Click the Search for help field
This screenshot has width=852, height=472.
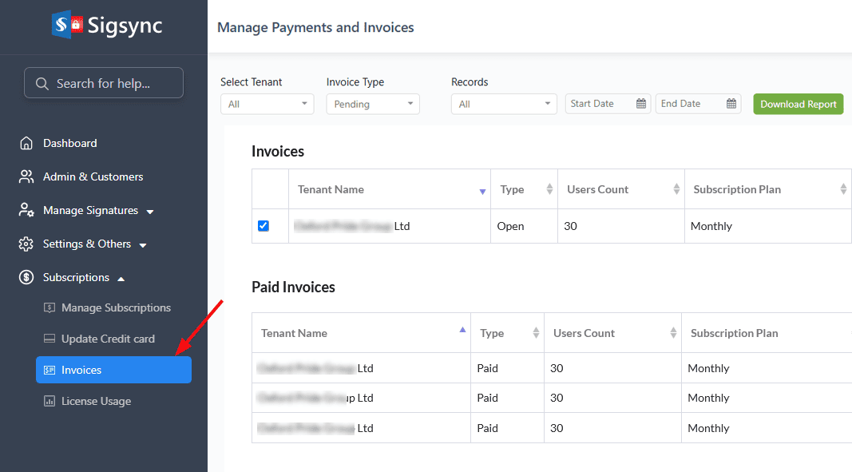(104, 83)
